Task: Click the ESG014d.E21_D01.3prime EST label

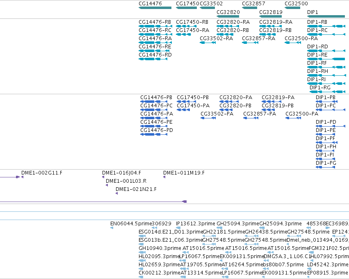Action: point(171,232)
